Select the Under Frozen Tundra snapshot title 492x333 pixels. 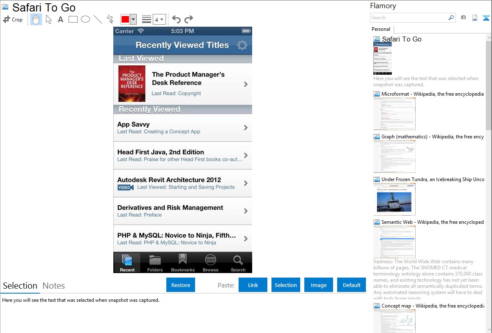coord(433,179)
